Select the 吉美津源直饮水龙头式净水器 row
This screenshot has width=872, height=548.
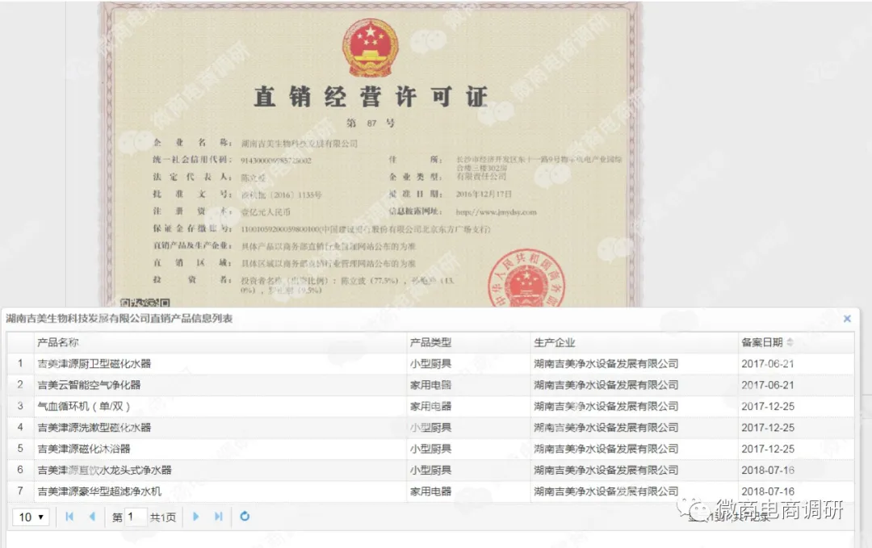point(105,470)
